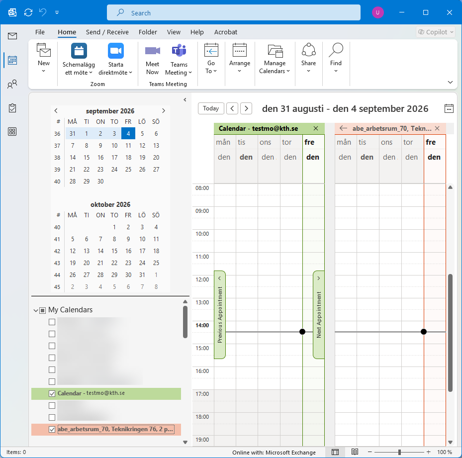Check first calendar checkbox under My Calendars
The height and width of the screenshot is (458, 462).
coord(52,322)
